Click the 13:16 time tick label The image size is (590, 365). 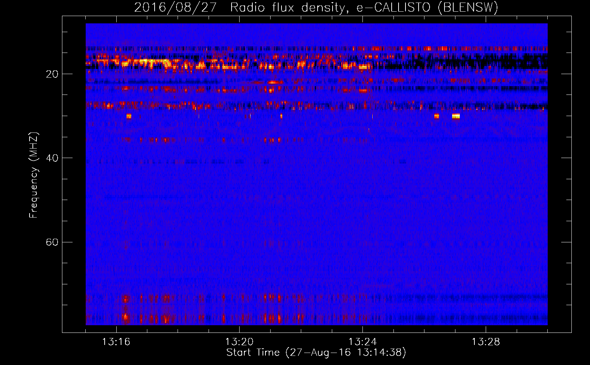click(x=116, y=342)
